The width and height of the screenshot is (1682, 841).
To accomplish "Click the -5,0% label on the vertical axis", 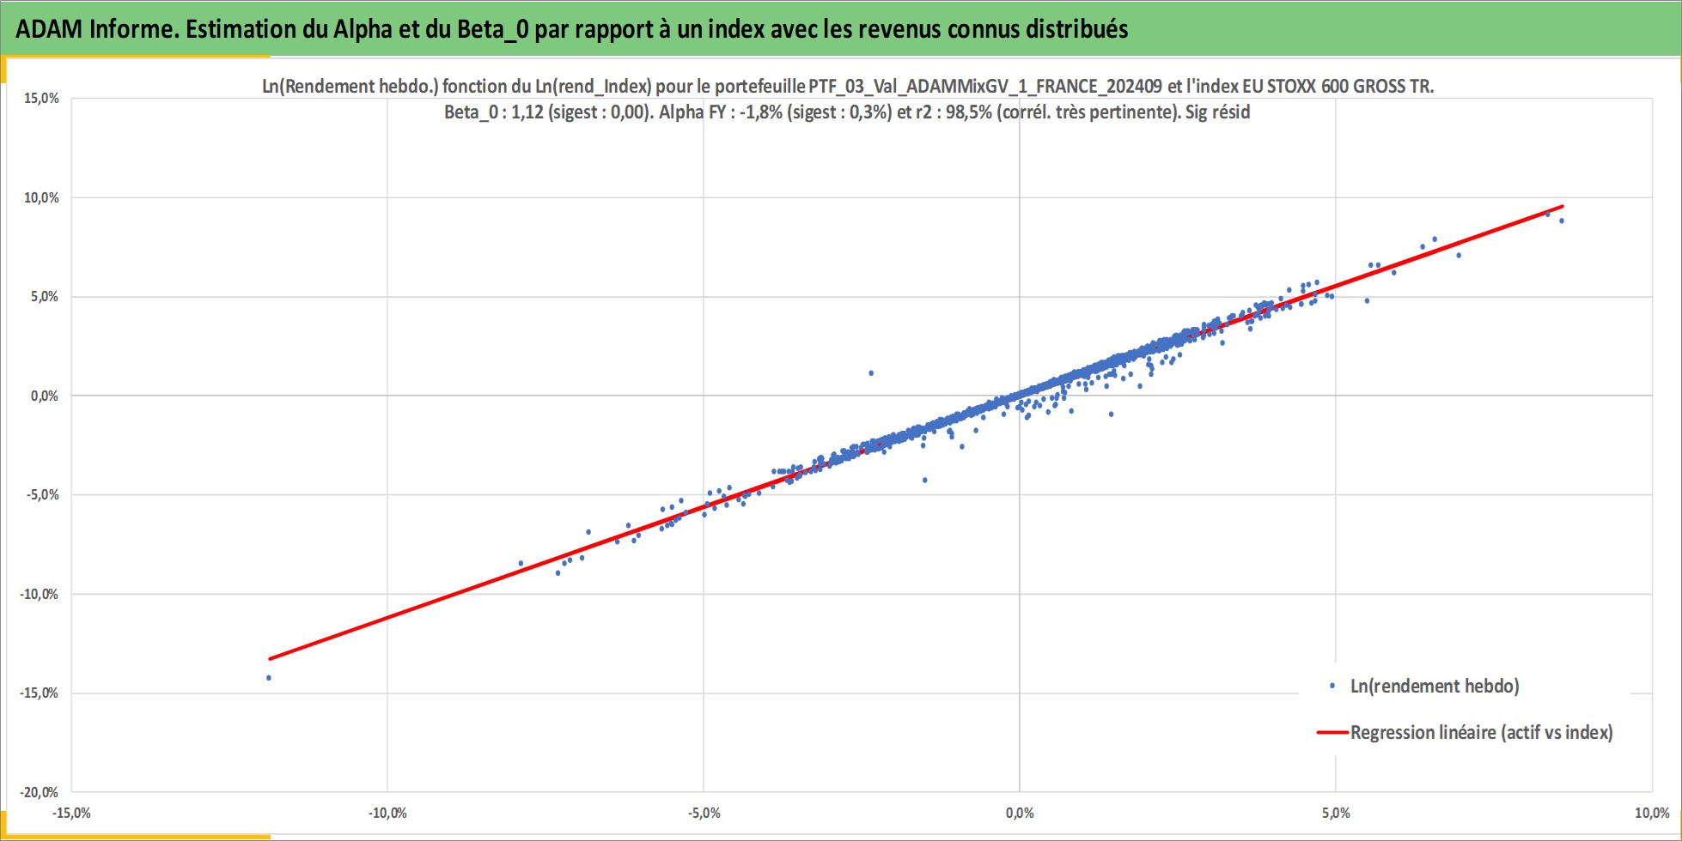I will [x=42, y=494].
